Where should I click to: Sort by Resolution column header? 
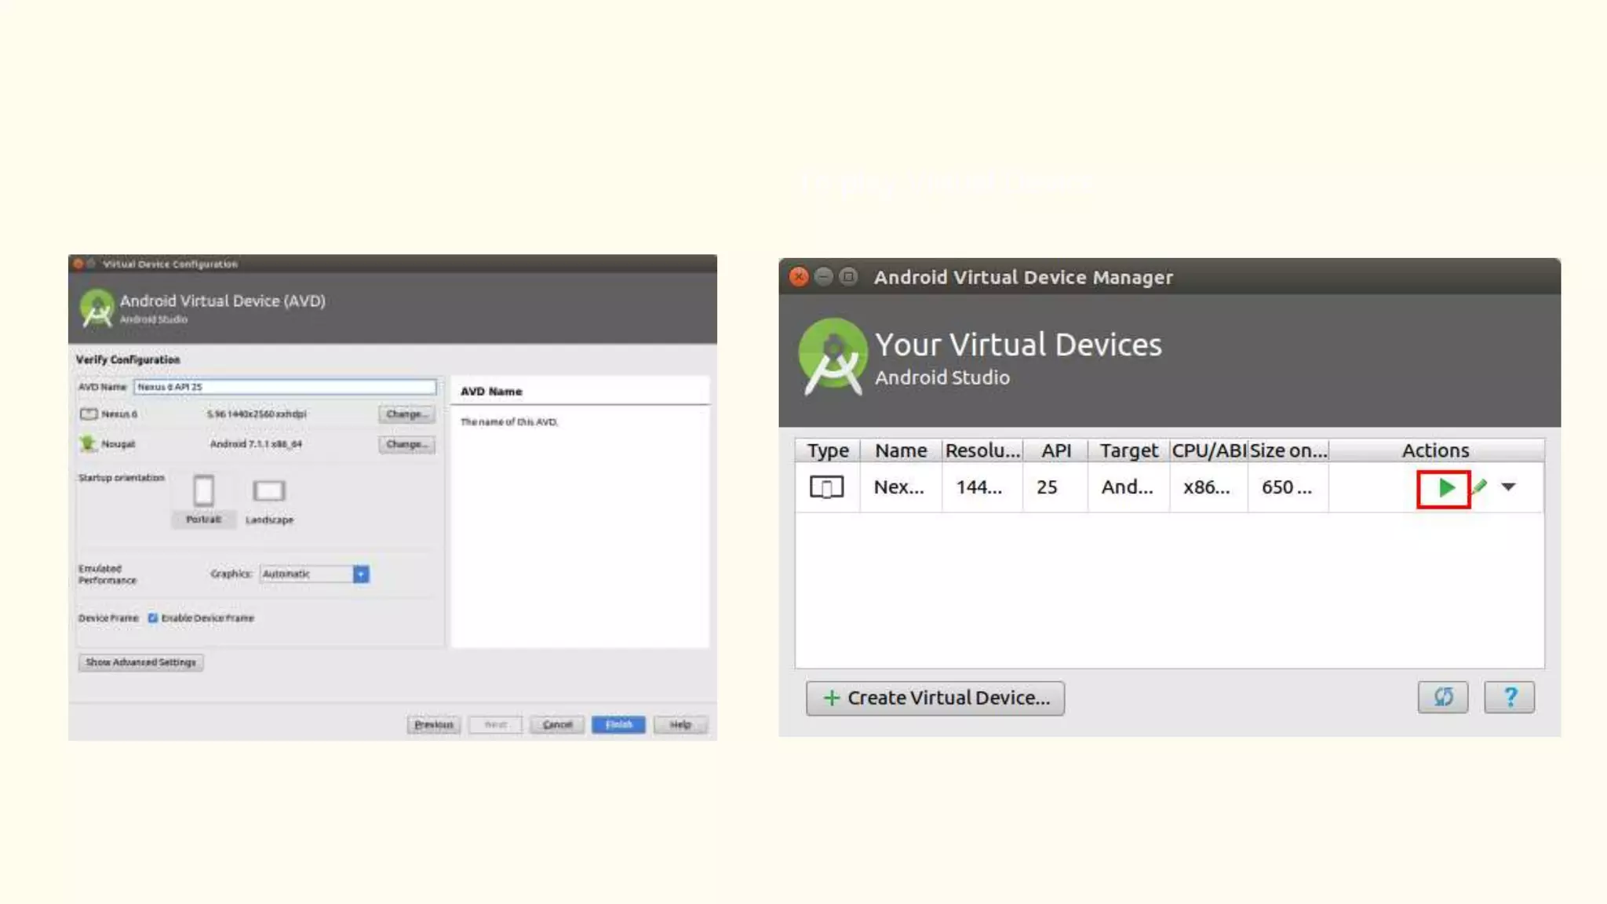(x=982, y=450)
